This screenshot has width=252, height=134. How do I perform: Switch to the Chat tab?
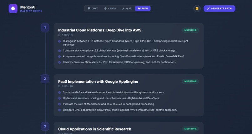(93, 8)
